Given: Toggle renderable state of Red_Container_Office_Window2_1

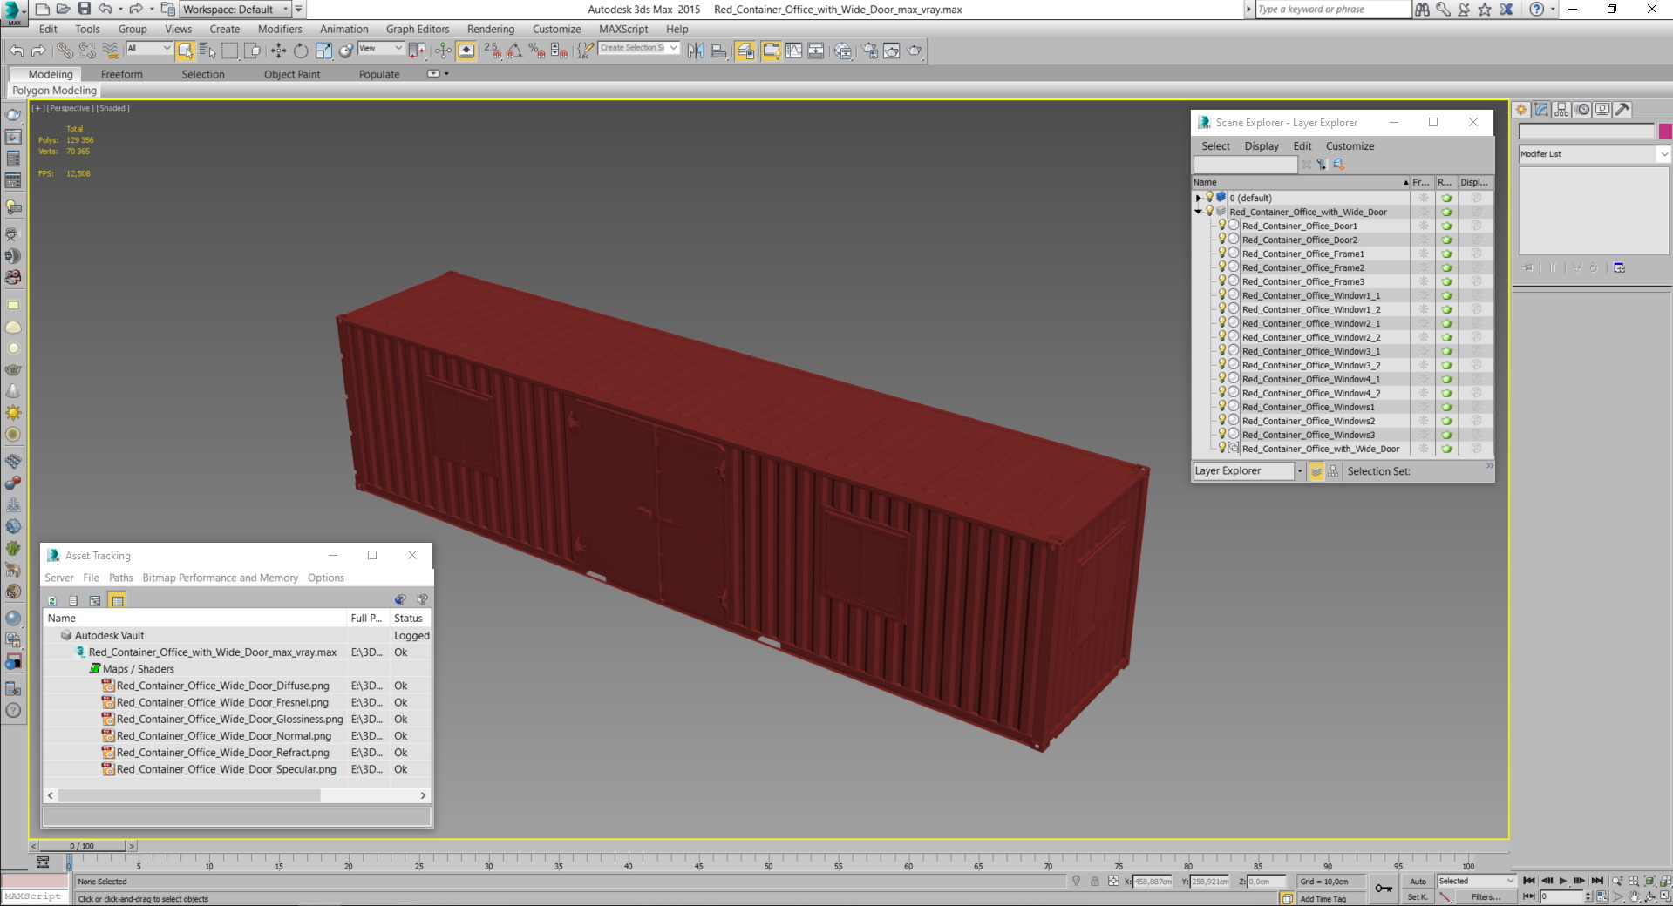Looking at the screenshot, I should coord(1446,323).
